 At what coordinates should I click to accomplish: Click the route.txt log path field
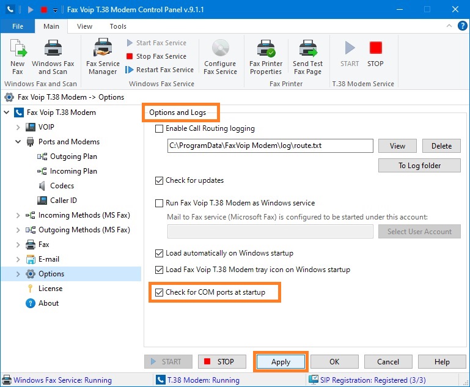270,146
